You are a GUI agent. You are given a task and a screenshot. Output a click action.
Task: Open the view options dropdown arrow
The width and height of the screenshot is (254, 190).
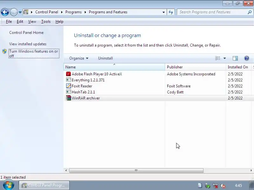(224, 58)
